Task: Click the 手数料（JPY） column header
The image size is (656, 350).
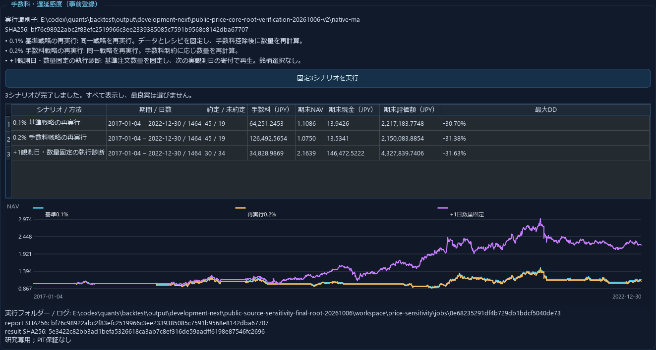Action: (271, 110)
